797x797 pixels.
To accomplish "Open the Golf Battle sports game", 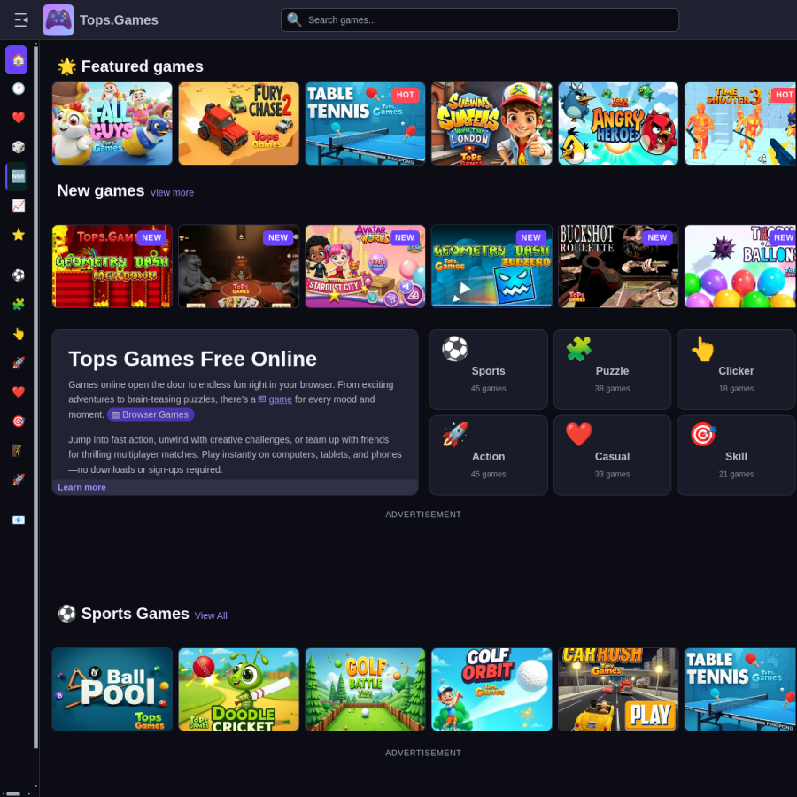I will point(365,689).
